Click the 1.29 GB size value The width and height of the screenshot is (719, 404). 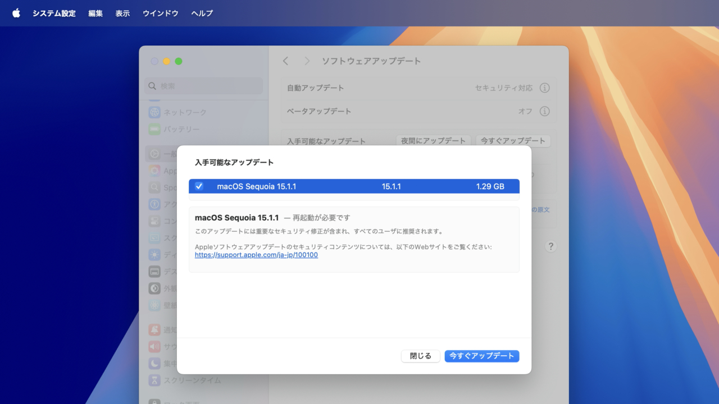coord(490,186)
